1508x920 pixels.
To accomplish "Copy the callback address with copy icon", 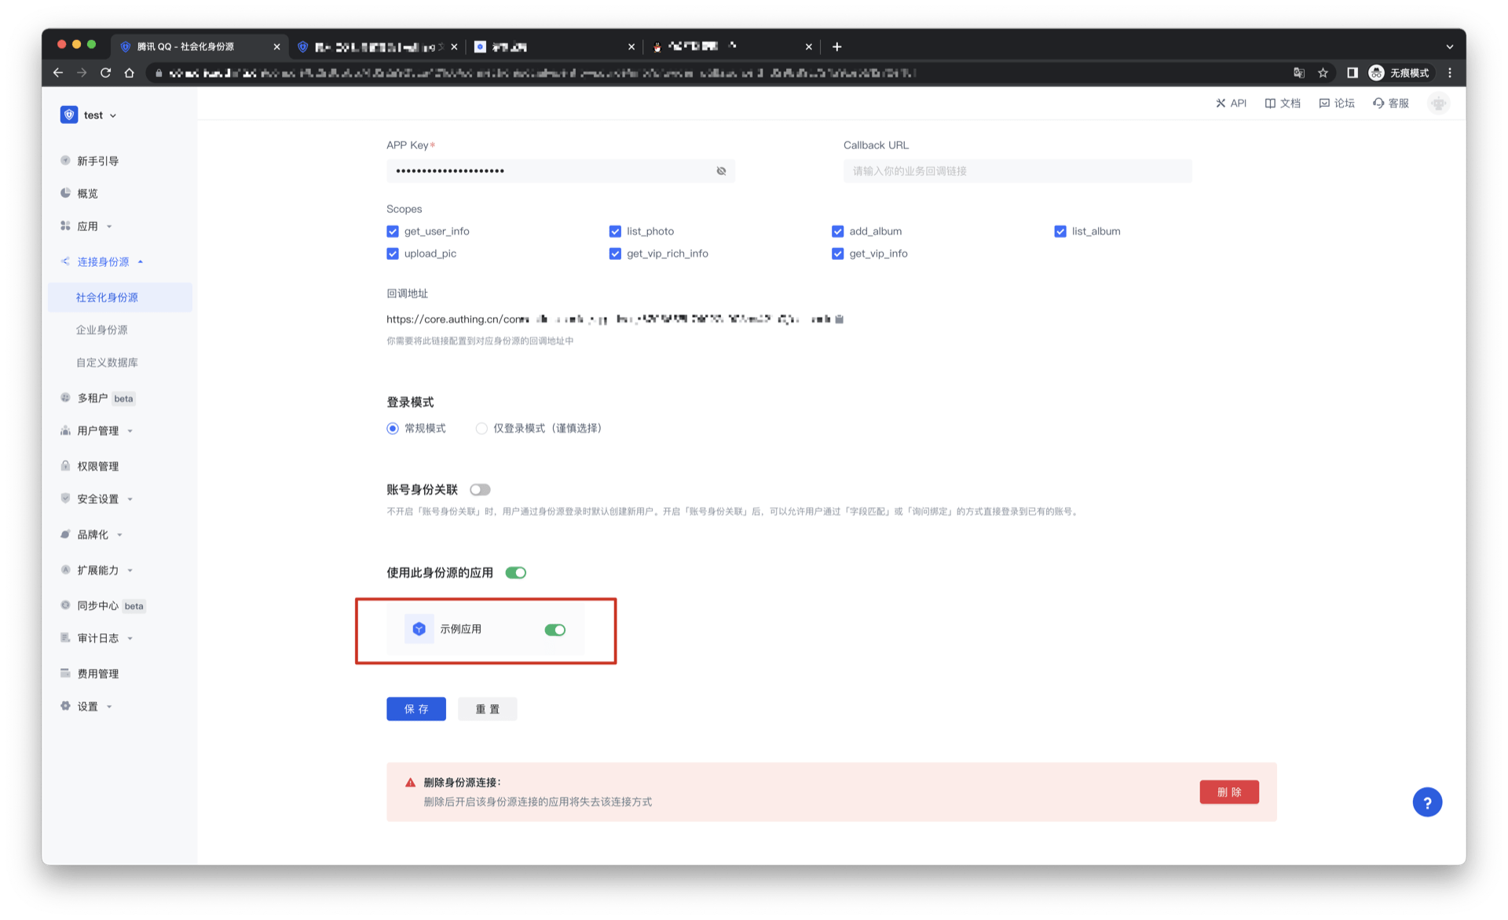I will point(840,319).
